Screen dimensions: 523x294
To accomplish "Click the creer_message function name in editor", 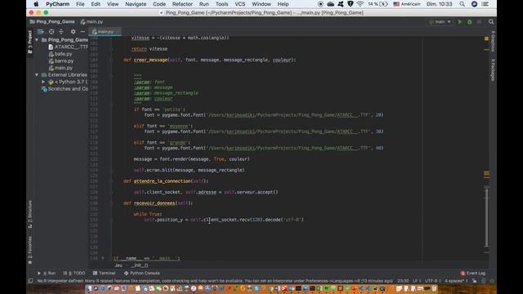I will coord(150,60).
